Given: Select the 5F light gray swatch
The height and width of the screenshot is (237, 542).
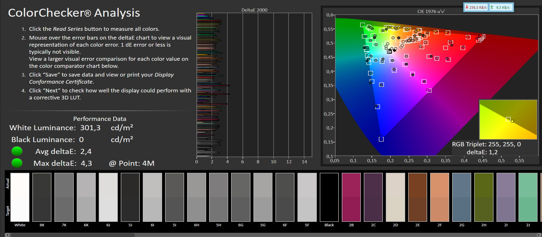Looking at the screenshot, I should click(x=307, y=197).
